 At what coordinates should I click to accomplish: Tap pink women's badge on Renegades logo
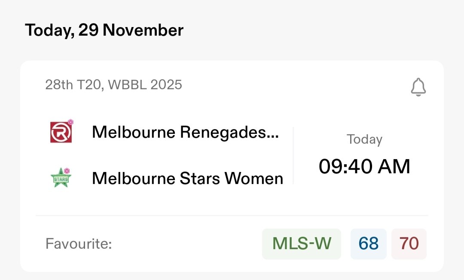pyautogui.click(x=71, y=122)
